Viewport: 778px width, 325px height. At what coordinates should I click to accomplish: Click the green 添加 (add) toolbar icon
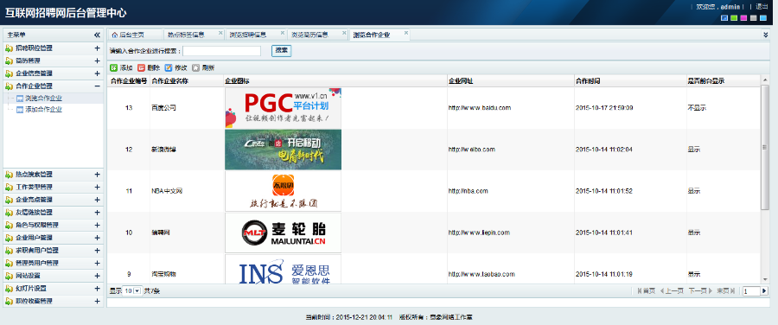click(x=113, y=68)
